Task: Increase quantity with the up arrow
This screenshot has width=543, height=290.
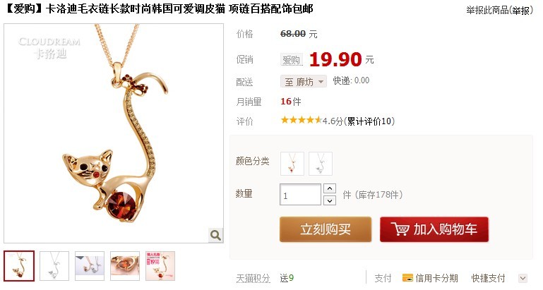Action: pos(330,188)
